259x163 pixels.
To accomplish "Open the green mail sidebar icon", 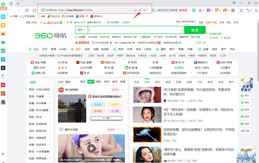I will pos(3,42).
